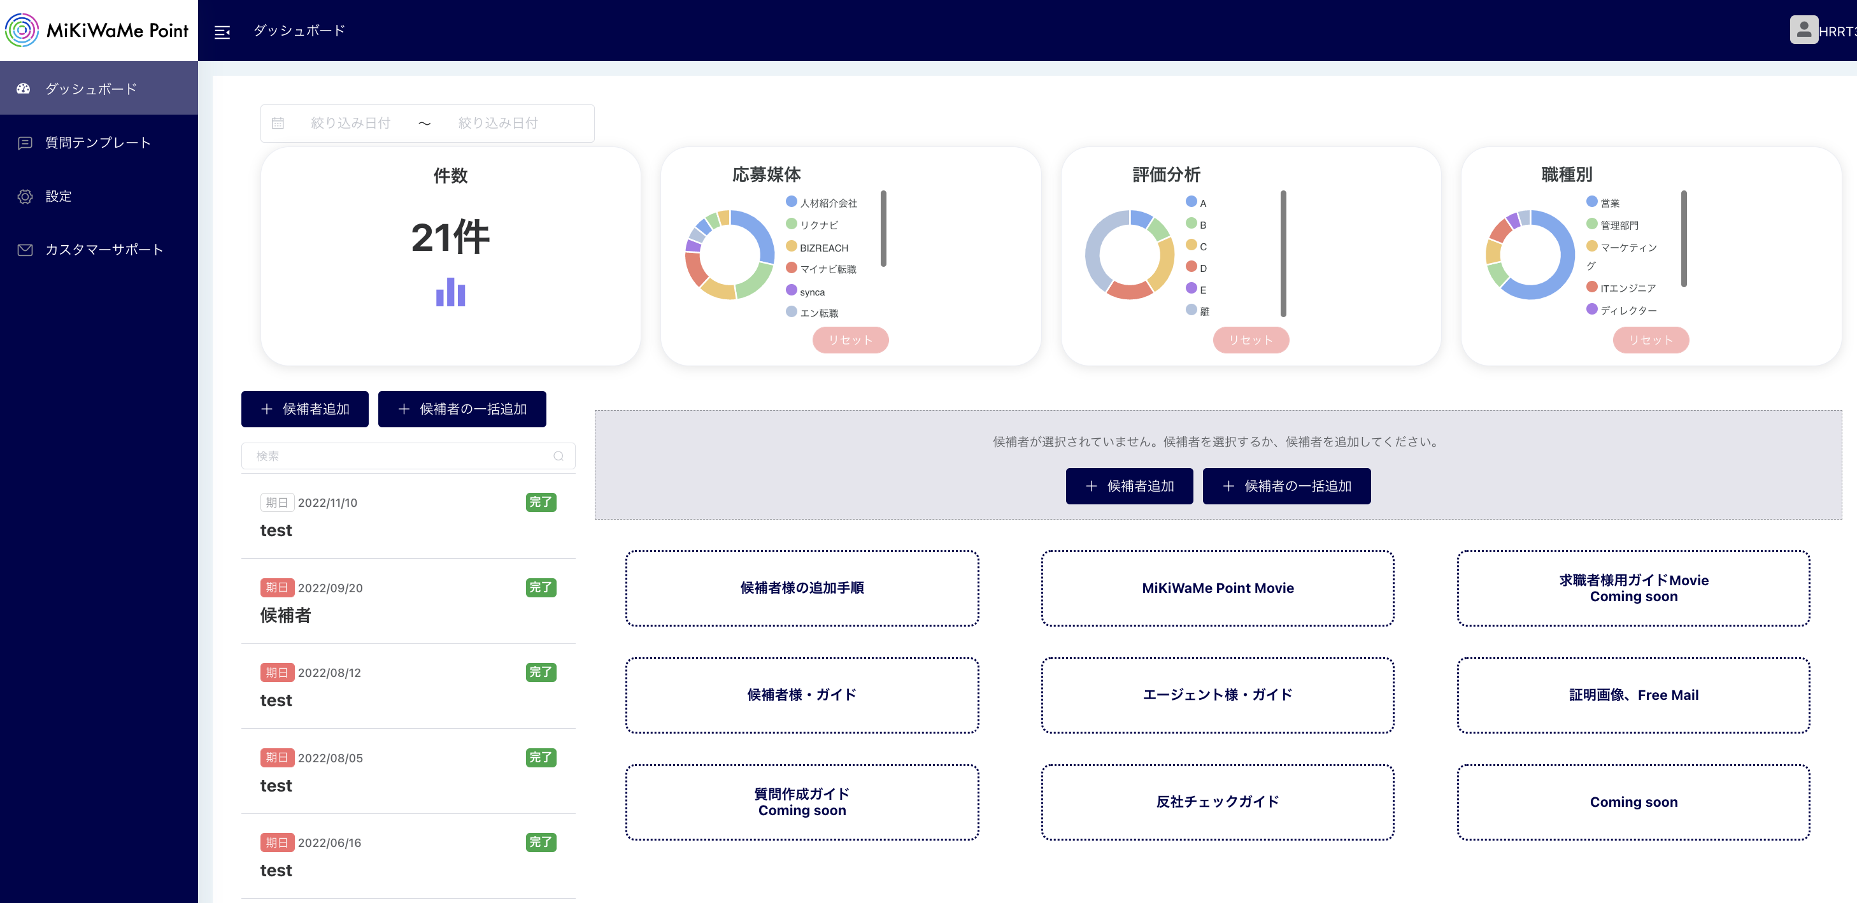The width and height of the screenshot is (1857, 903).
Task: Click the magnifying glass icon in the search box
Action: tap(559, 455)
